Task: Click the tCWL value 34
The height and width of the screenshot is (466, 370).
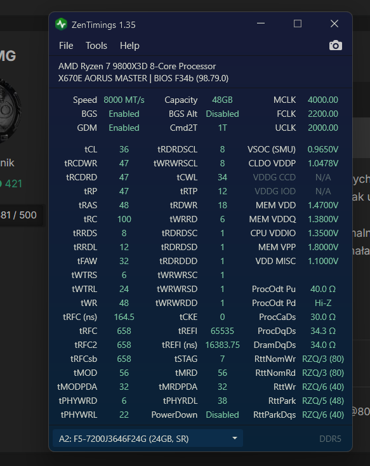Action: 222,177
